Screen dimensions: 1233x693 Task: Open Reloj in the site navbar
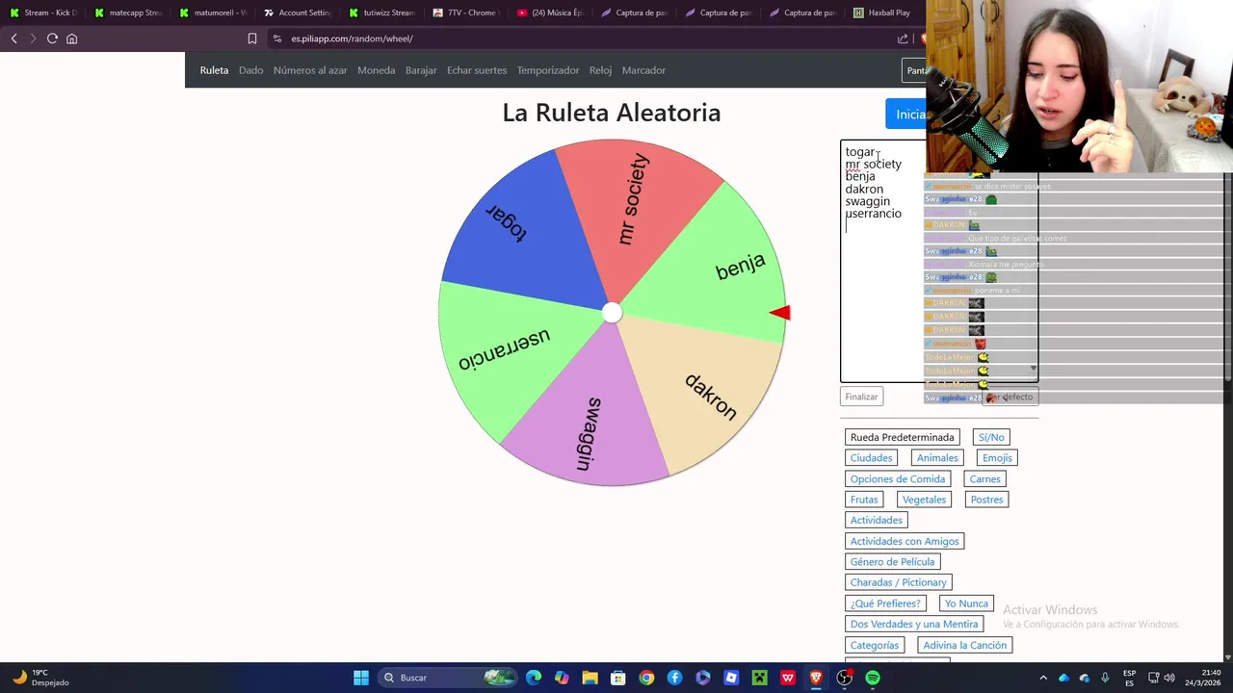(x=600, y=70)
